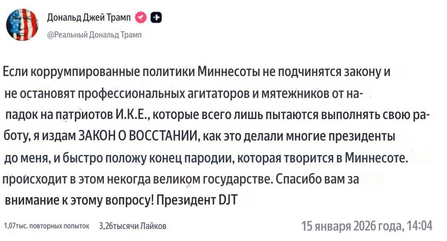This screenshot has width=447, height=241.
Task: Click the dark square plus badge icon
Action: pyautogui.click(x=157, y=17)
